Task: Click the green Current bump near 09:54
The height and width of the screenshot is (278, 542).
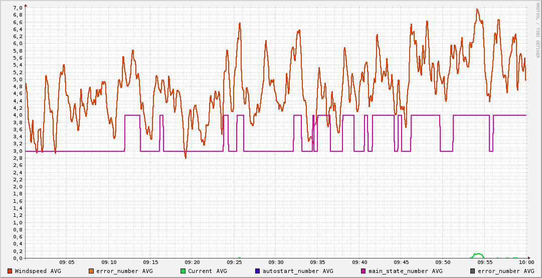Action: coord(478,254)
